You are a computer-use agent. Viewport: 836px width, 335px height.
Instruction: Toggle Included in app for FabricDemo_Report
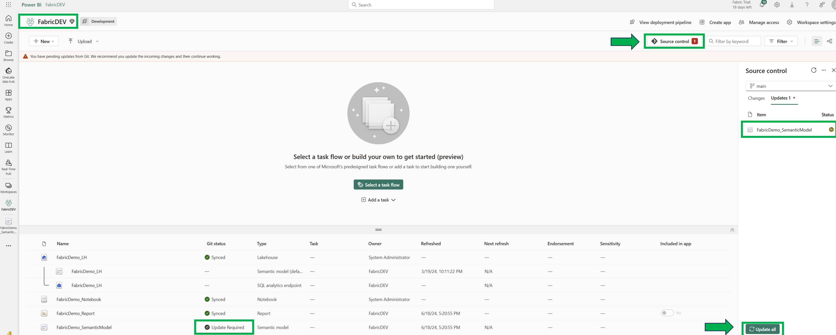(667, 313)
